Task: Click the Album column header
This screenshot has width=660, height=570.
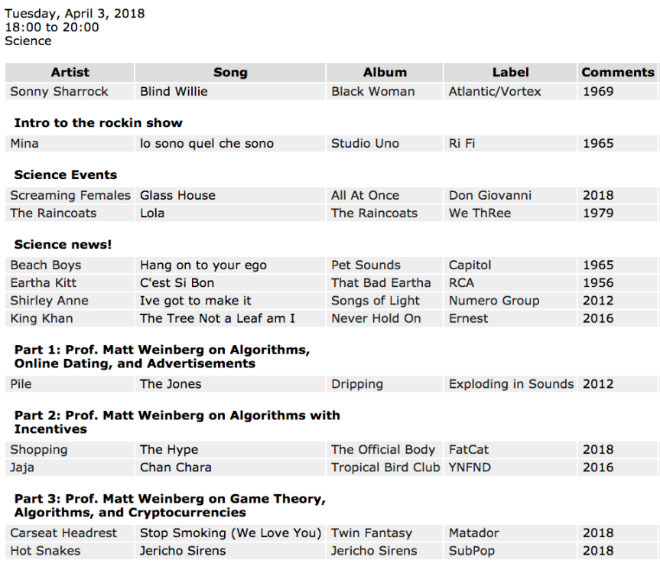Action: [x=385, y=73]
